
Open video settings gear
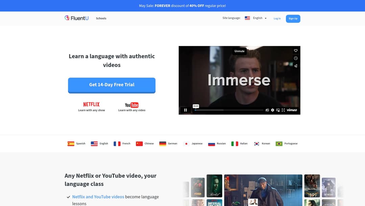pos(273,110)
